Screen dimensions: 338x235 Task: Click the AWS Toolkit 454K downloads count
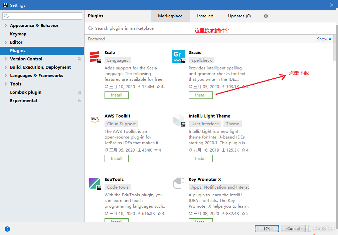(145, 150)
